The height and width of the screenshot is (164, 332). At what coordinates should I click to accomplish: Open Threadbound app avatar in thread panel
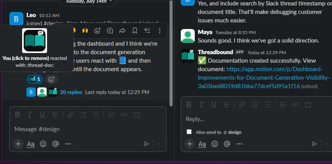[188, 56]
